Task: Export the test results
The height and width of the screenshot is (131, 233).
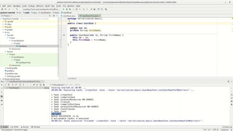Action: point(37,85)
